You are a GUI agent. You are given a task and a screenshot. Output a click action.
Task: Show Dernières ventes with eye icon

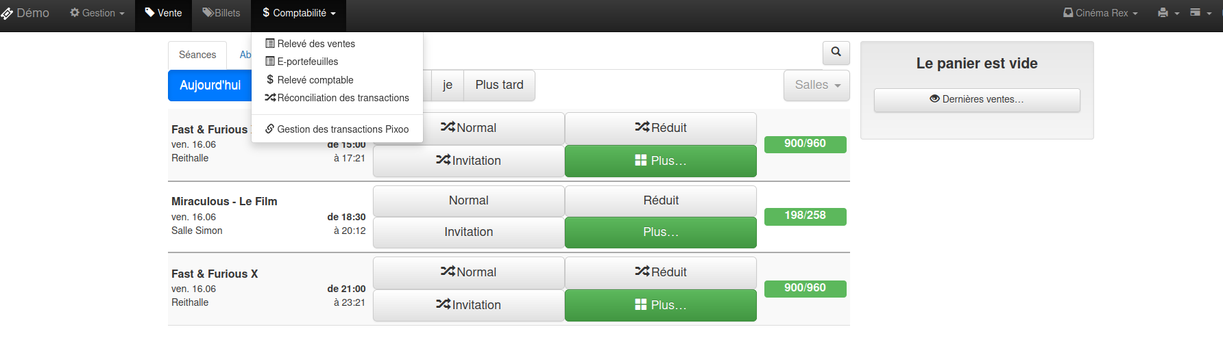pos(977,99)
